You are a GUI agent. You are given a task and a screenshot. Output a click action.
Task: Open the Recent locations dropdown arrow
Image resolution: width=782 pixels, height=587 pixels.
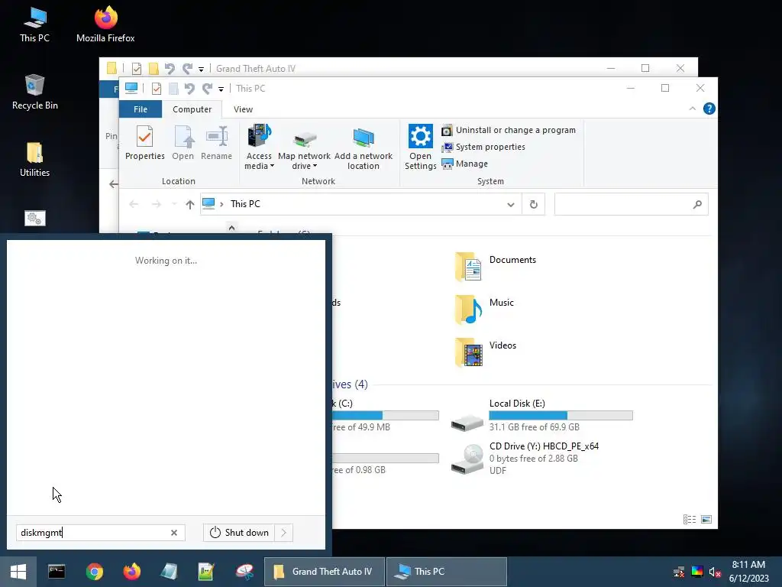pos(174,204)
